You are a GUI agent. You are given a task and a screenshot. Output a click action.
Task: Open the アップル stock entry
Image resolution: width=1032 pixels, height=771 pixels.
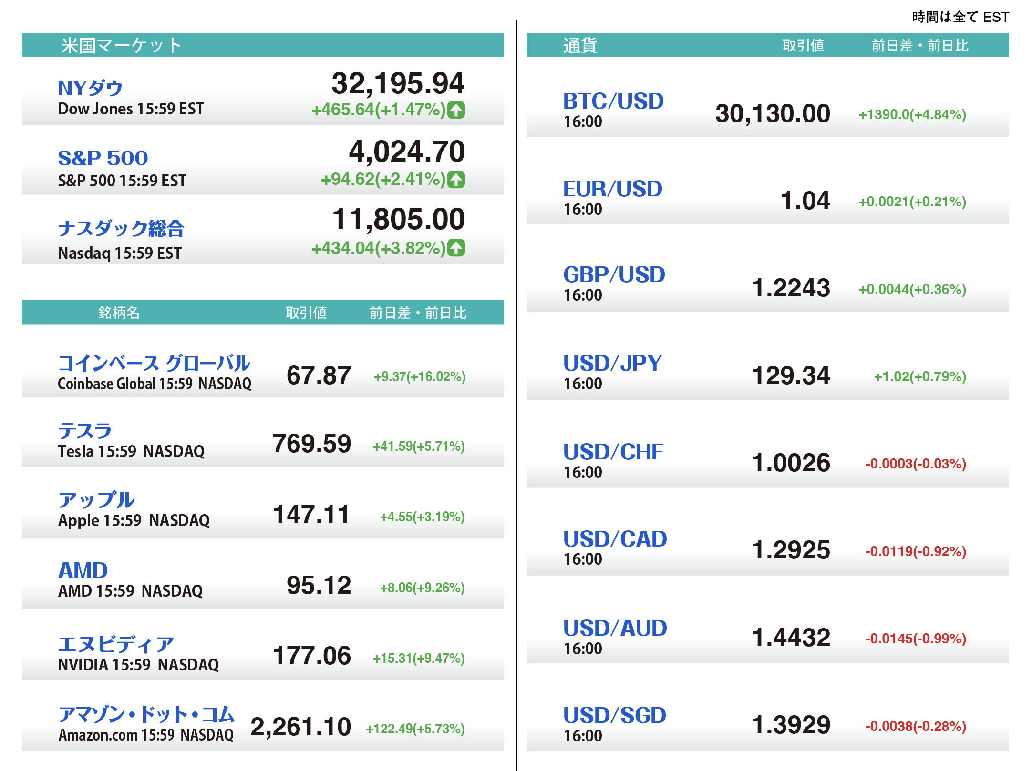(96, 500)
